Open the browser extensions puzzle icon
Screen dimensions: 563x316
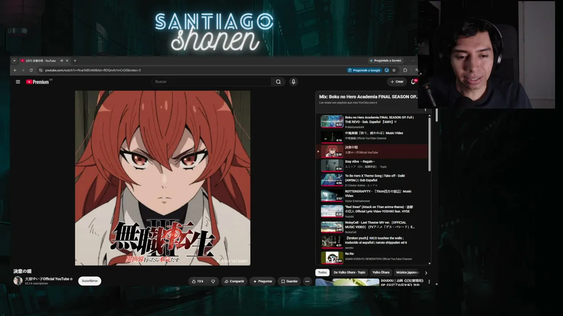pyautogui.click(x=405, y=70)
